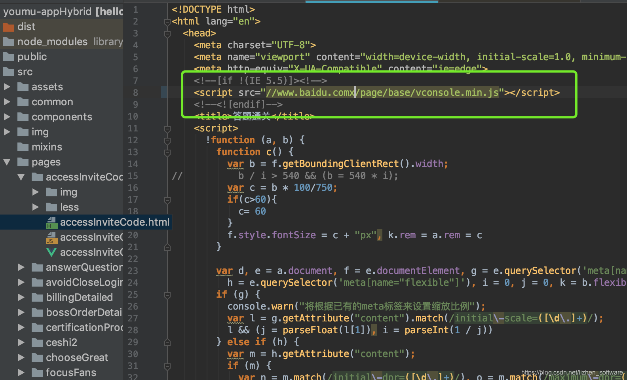Image resolution: width=627 pixels, height=380 pixels.
Task: Click the mixins folder icon
Action: pos(23,147)
